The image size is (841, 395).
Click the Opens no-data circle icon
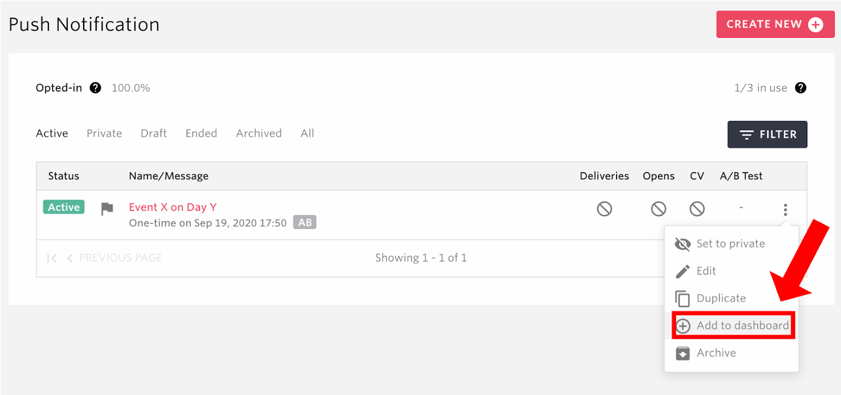pyautogui.click(x=659, y=209)
